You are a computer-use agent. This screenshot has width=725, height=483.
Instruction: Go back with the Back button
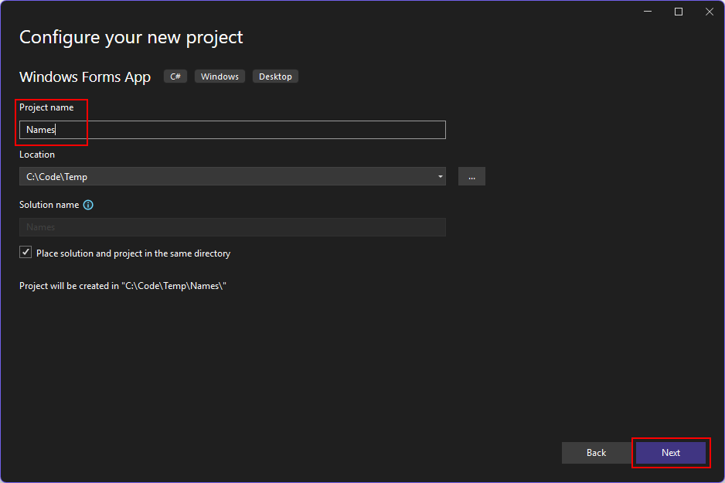[597, 453]
